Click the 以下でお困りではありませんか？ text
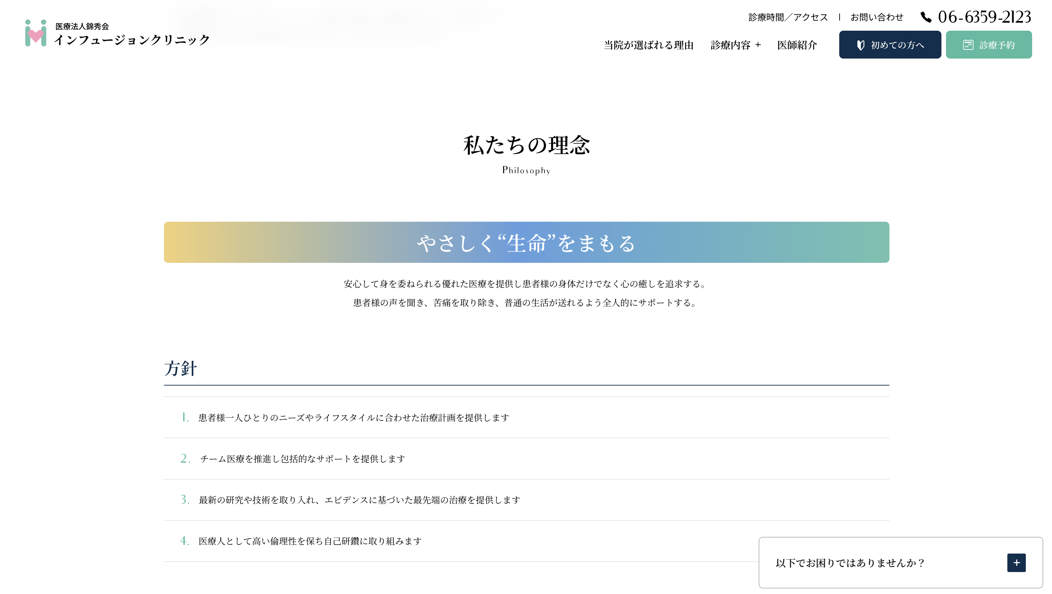The height and width of the screenshot is (594, 1052). click(850, 563)
